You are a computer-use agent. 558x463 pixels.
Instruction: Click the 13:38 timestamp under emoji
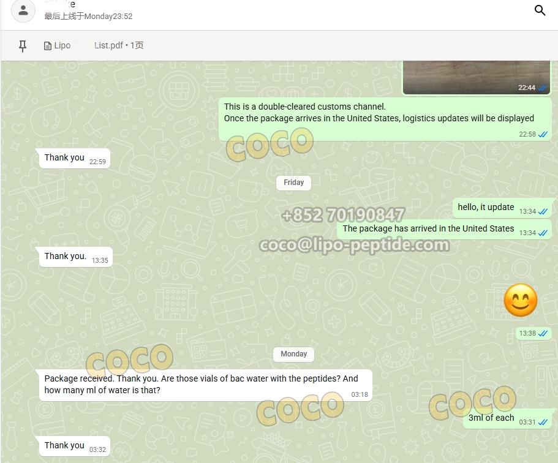tap(527, 333)
